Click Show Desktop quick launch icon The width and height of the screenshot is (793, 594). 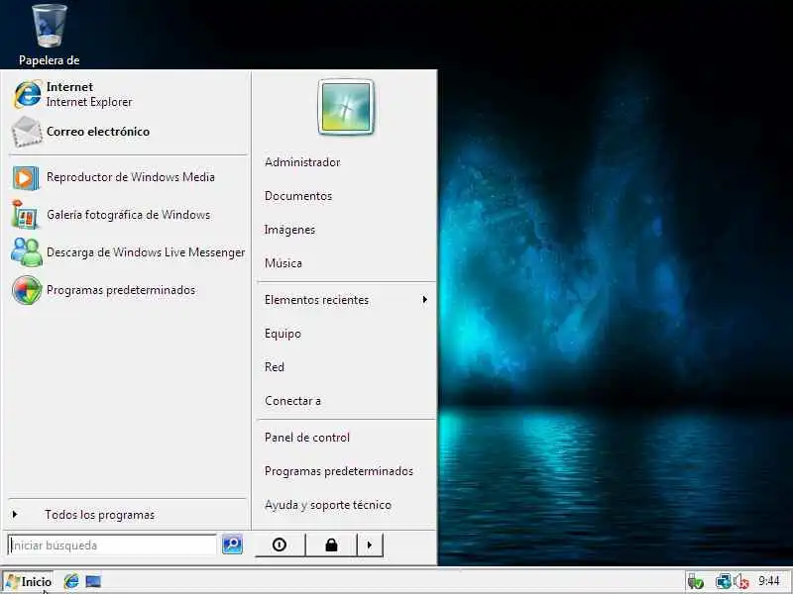93,581
